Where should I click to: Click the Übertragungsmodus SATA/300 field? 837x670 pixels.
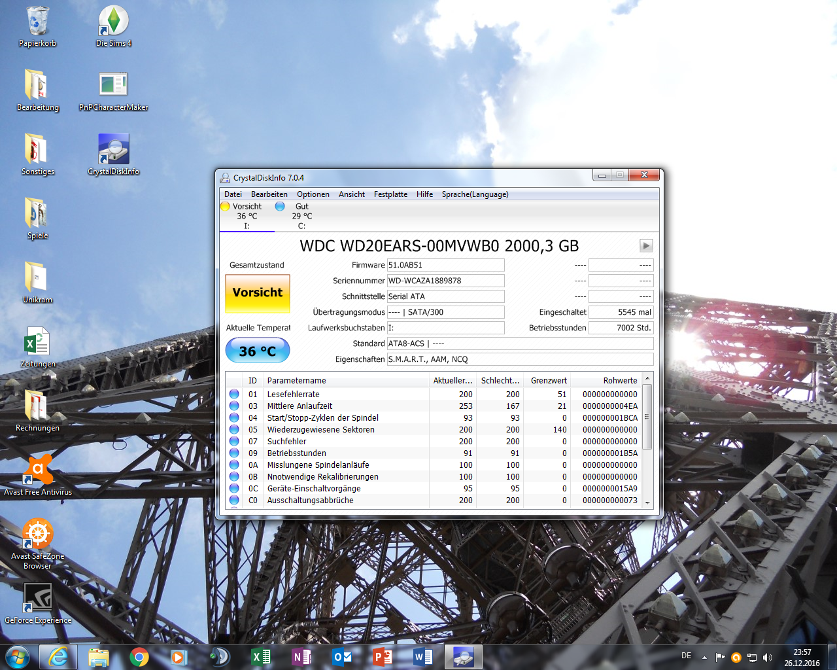tap(445, 312)
